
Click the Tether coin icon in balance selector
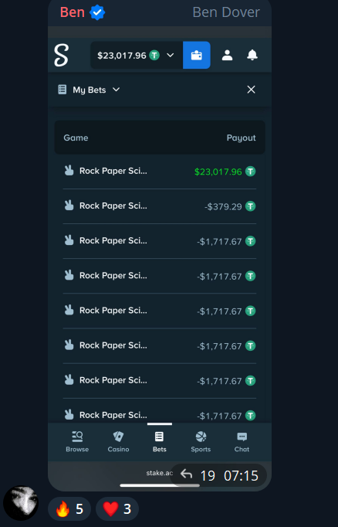tap(154, 55)
